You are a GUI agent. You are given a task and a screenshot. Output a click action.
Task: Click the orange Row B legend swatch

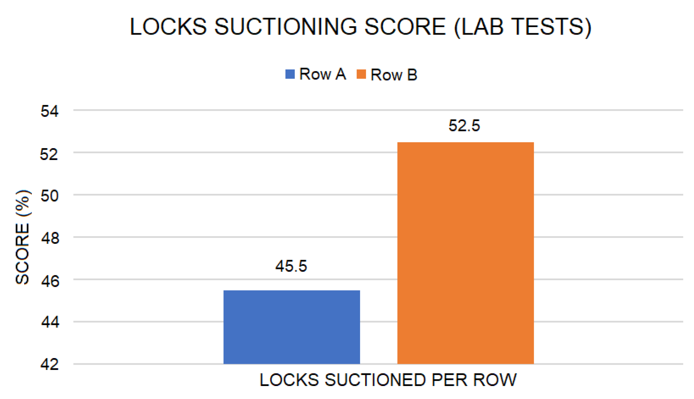pyautogui.click(x=361, y=74)
